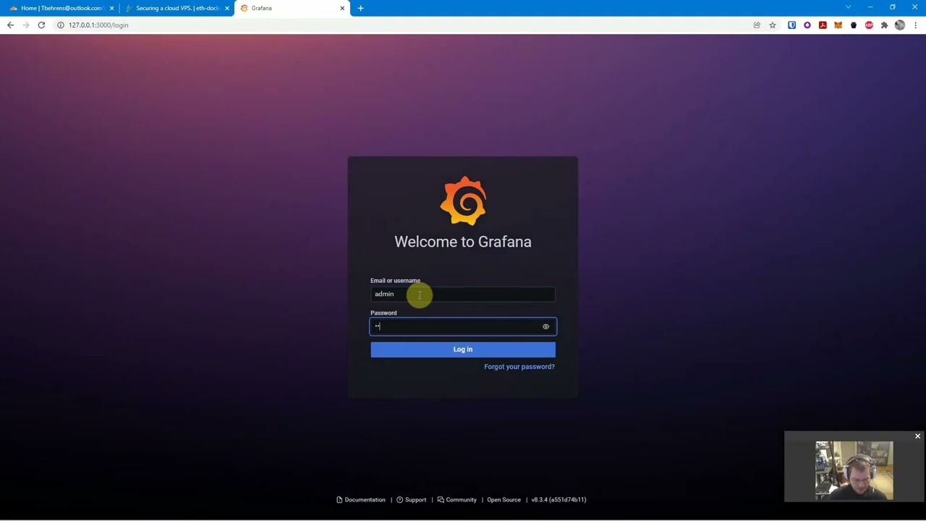Image resolution: width=926 pixels, height=521 pixels.
Task: Open the Chrome profile avatar
Action: 900,25
